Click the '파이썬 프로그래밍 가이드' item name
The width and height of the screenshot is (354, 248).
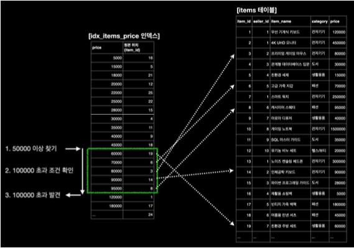tap(290, 183)
